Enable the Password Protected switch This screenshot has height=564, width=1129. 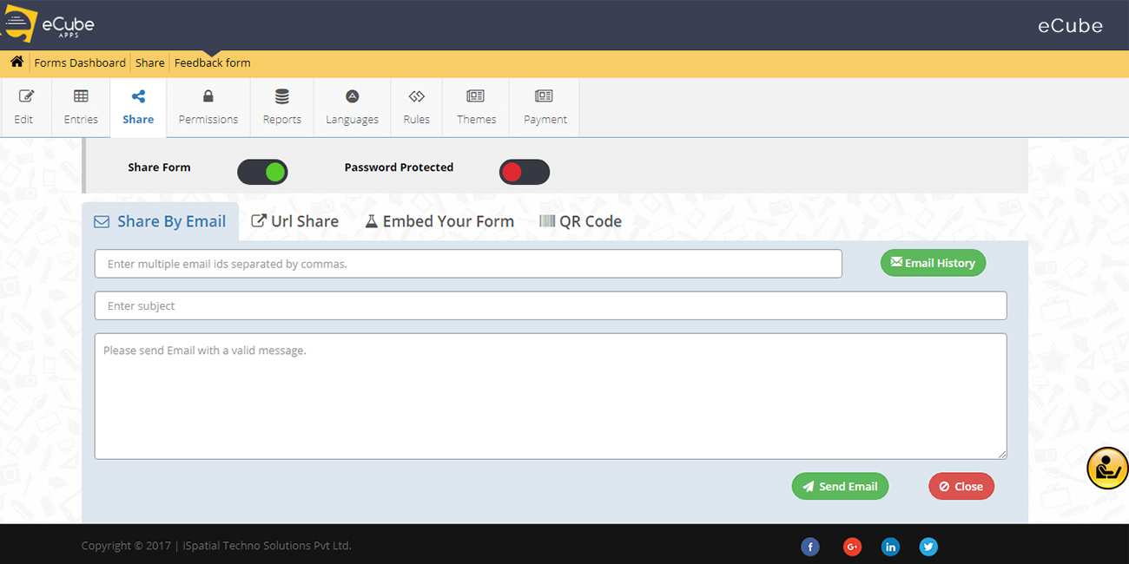(x=525, y=172)
